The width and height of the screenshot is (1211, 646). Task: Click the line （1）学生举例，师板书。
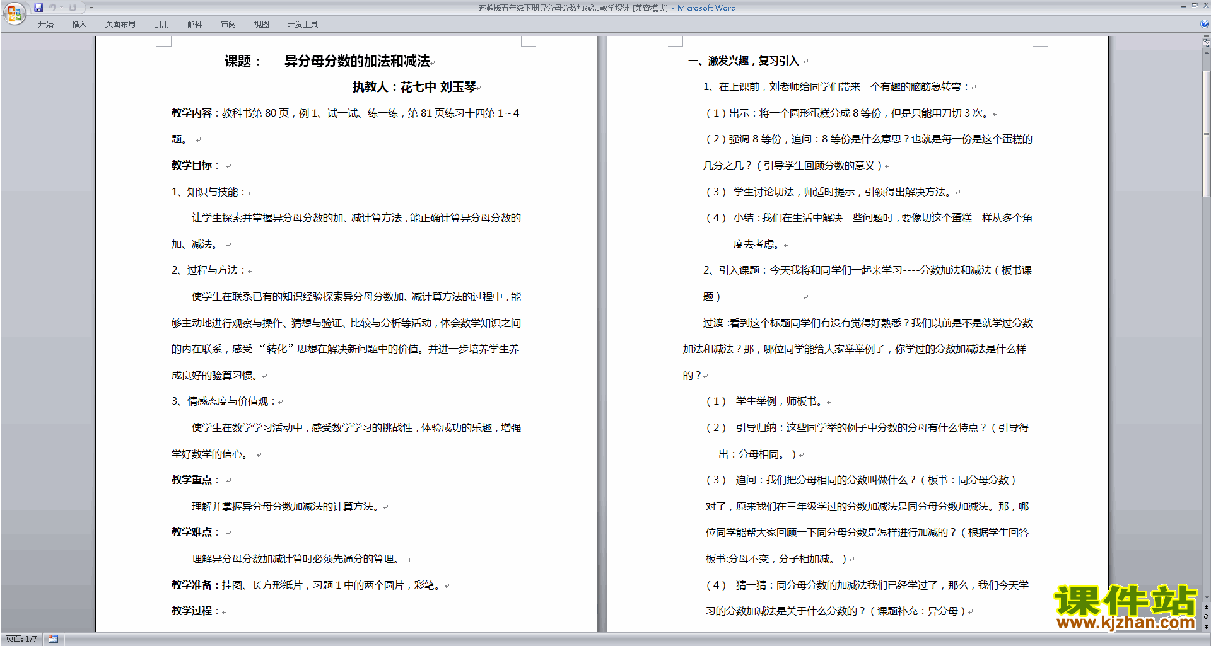click(766, 401)
